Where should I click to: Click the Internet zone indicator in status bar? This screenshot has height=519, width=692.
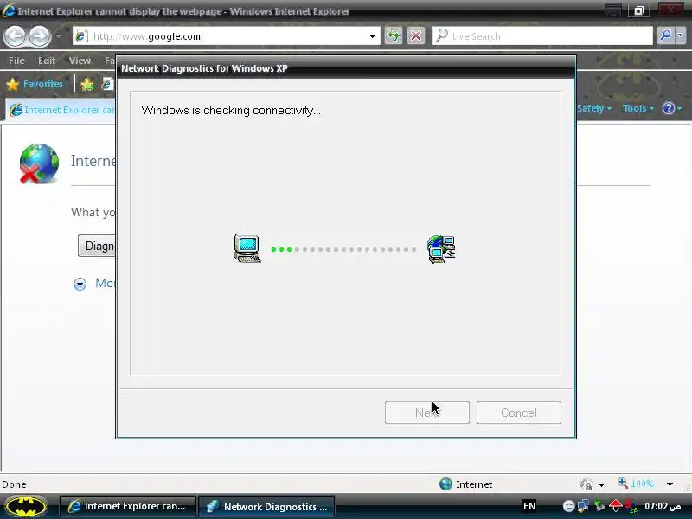click(466, 484)
